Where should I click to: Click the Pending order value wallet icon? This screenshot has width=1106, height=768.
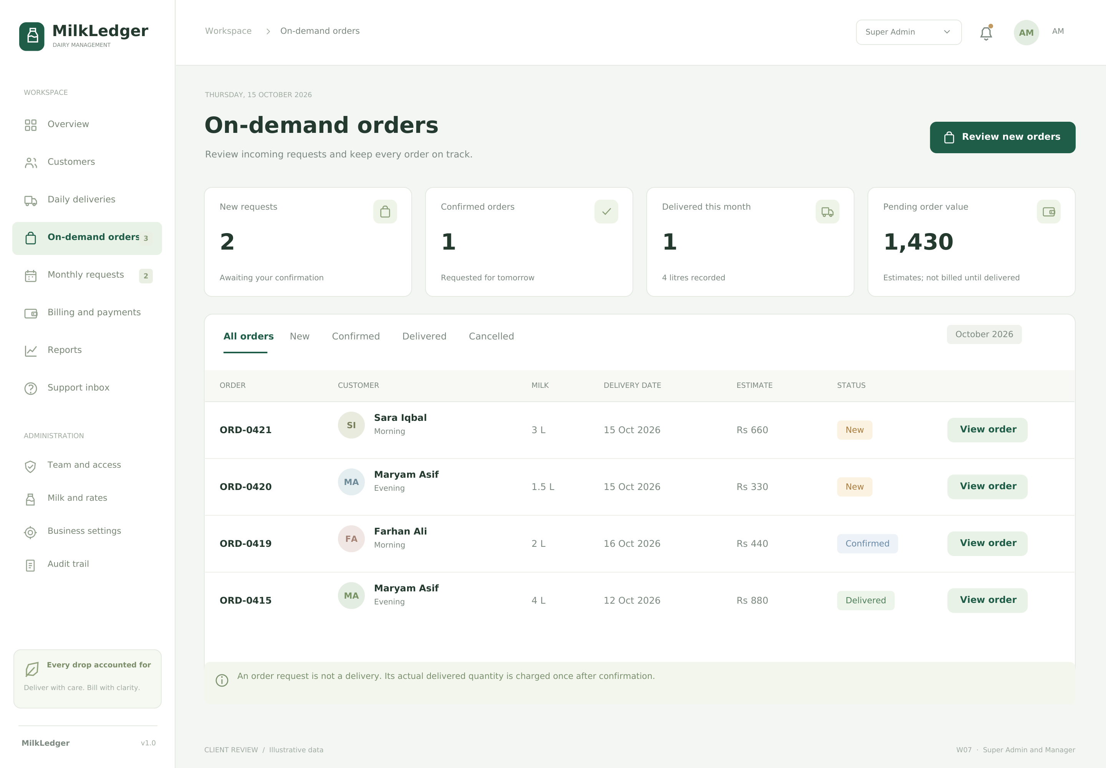[1048, 212]
